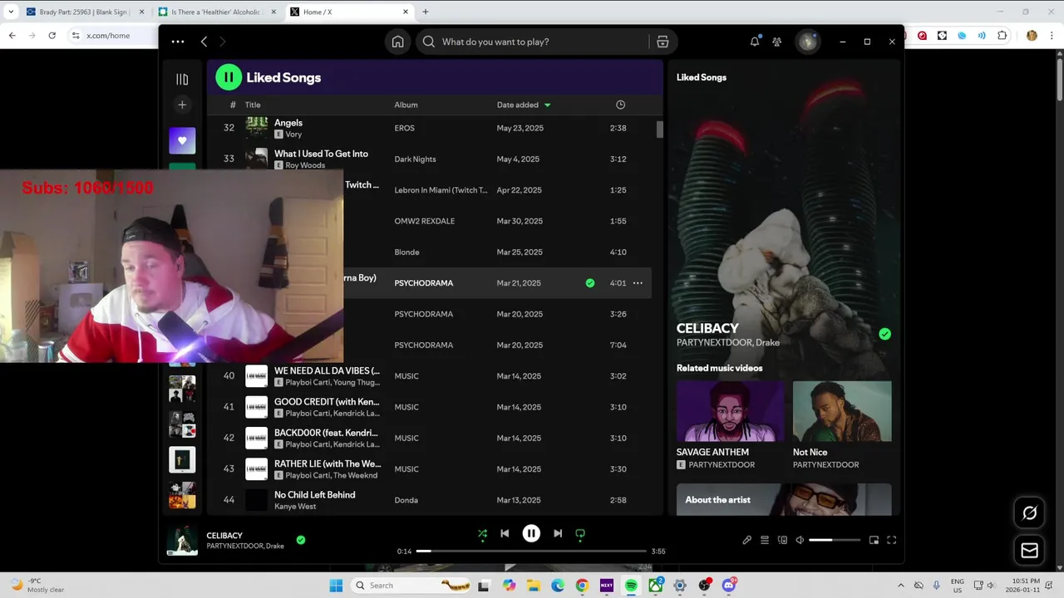Open PARTYNEXTDOOR, Drake artist link in side panel

coord(727,342)
